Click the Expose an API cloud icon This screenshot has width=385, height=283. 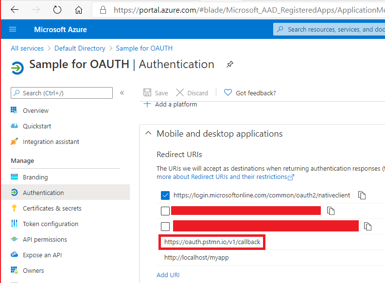click(x=14, y=254)
